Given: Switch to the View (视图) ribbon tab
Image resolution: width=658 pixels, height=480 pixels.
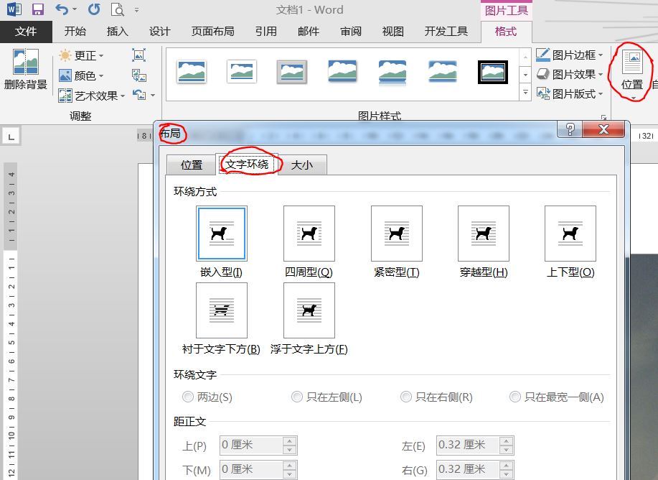Looking at the screenshot, I should coord(393,32).
